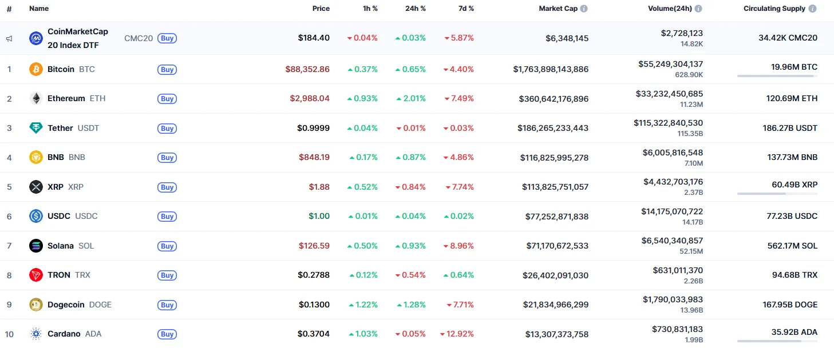Sort table by Price column header
834x348 pixels.
coord(321,9)
